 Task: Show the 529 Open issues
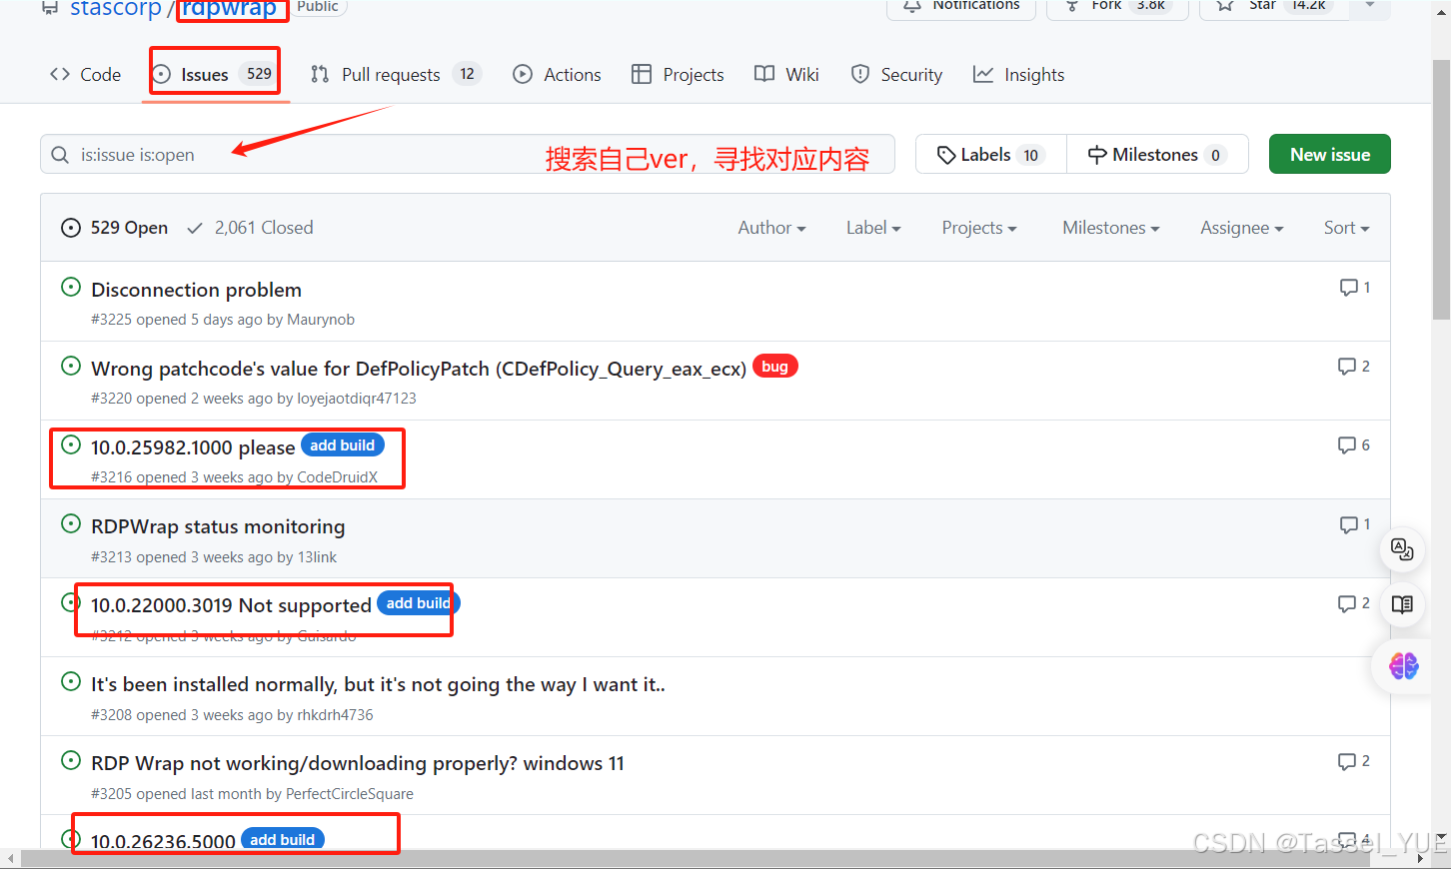pyautogui.click(x=115, y=228)
